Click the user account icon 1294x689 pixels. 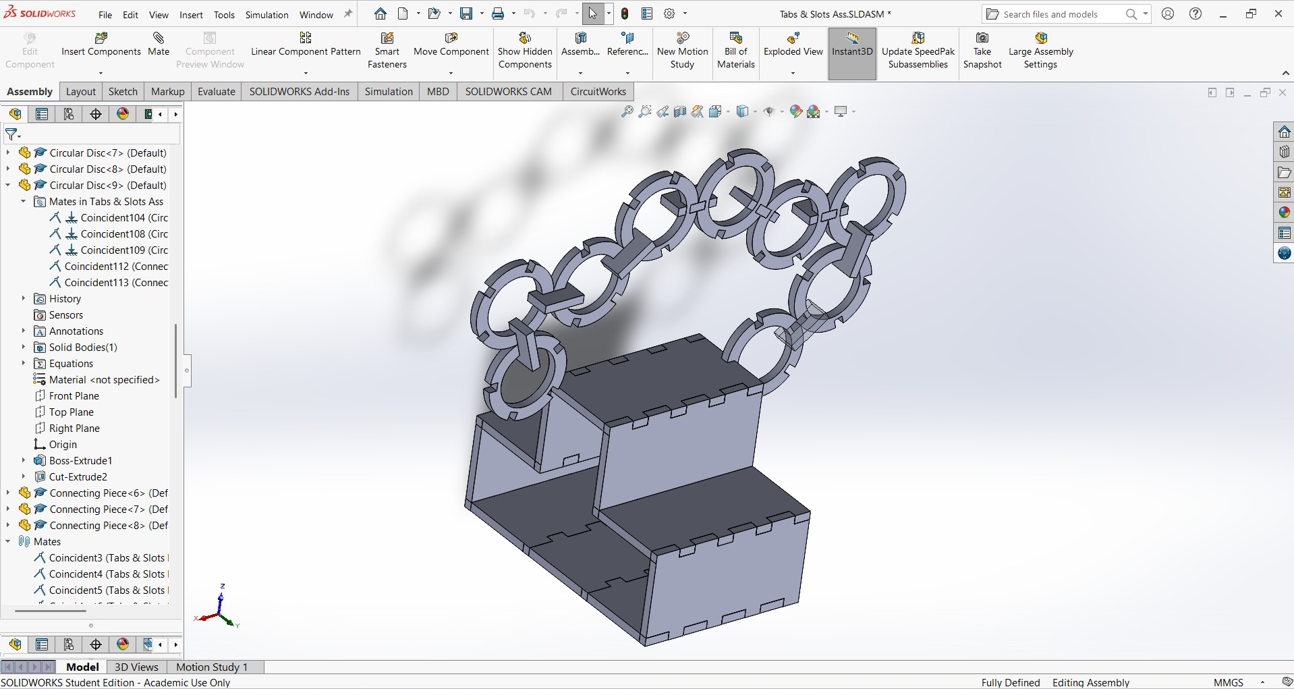click(1169, 13)
